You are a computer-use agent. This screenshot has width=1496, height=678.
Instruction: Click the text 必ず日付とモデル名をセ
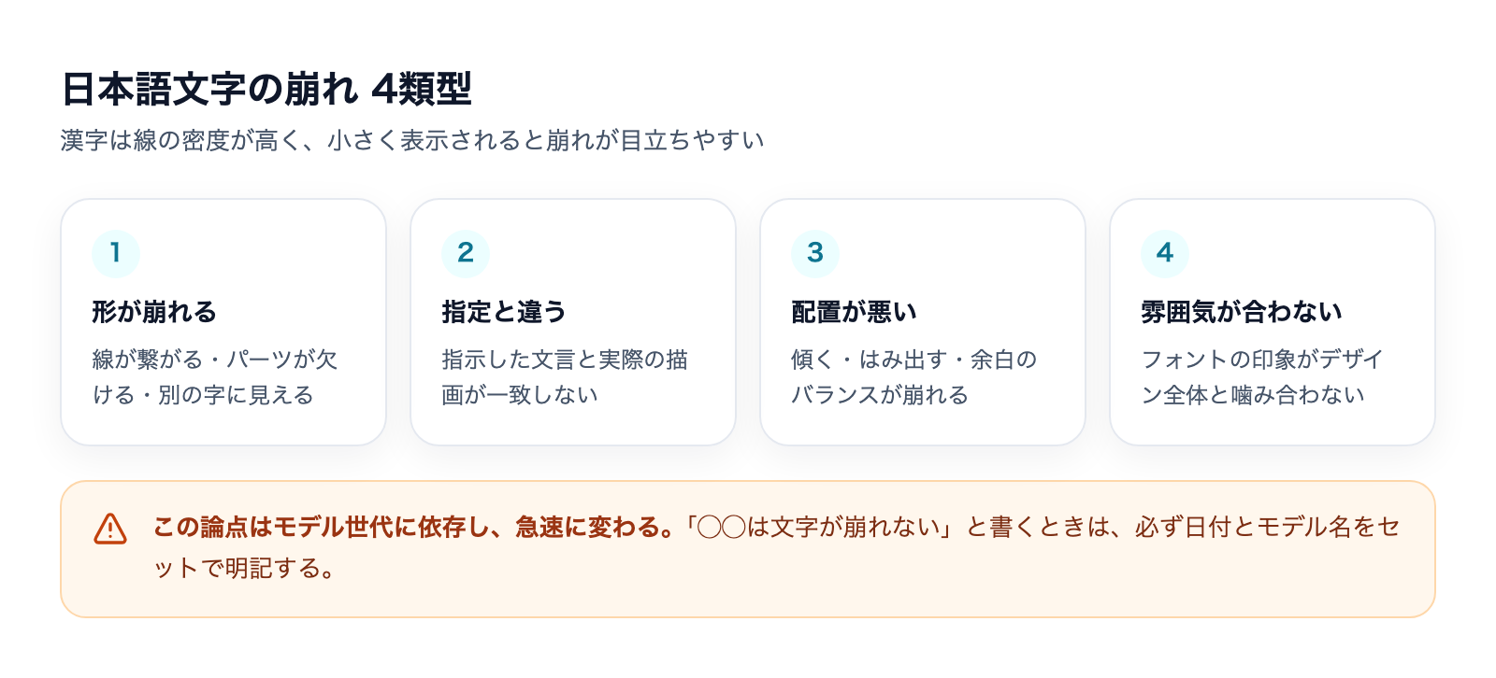coord(1267,528)
